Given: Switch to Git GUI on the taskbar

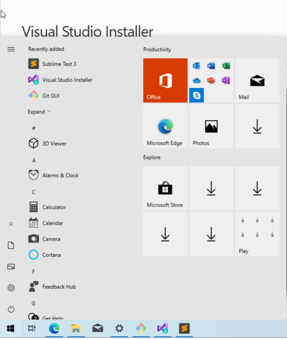Looking at the screenshot, I should pos(141,328).
